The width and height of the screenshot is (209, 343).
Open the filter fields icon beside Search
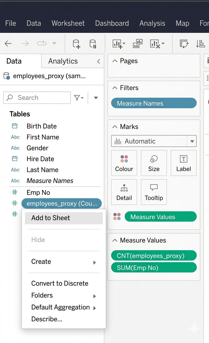[79, 98]
